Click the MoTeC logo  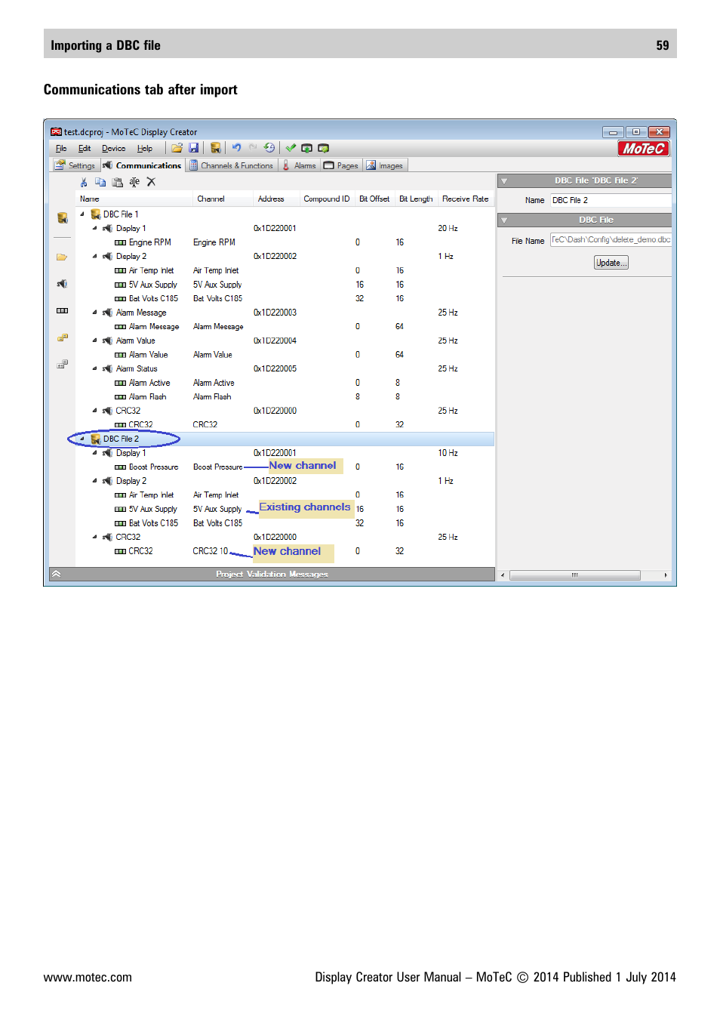(644, 149)
